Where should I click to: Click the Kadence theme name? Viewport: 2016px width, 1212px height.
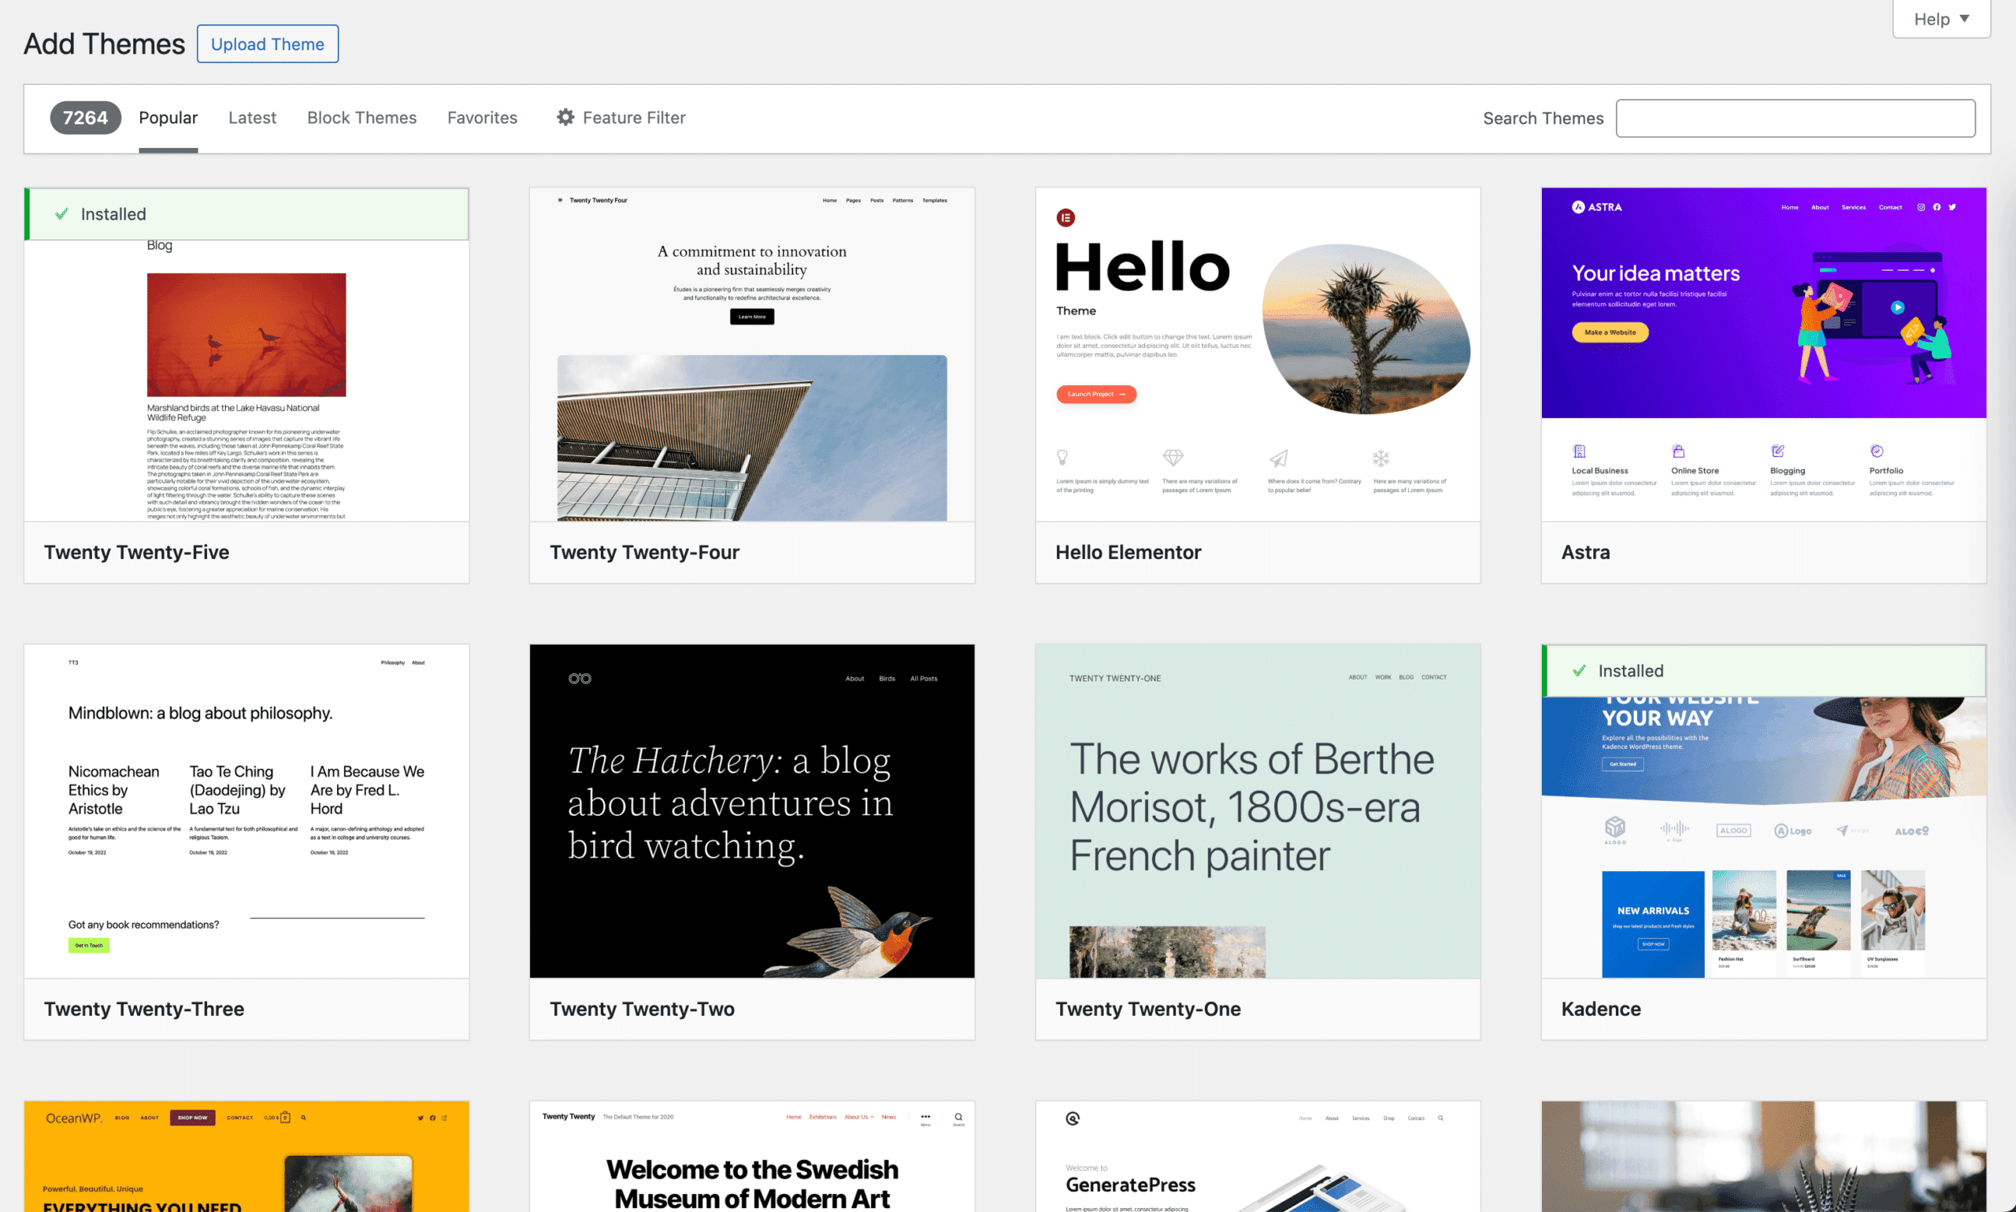pyautogui.click(x=1601, y=1009)
